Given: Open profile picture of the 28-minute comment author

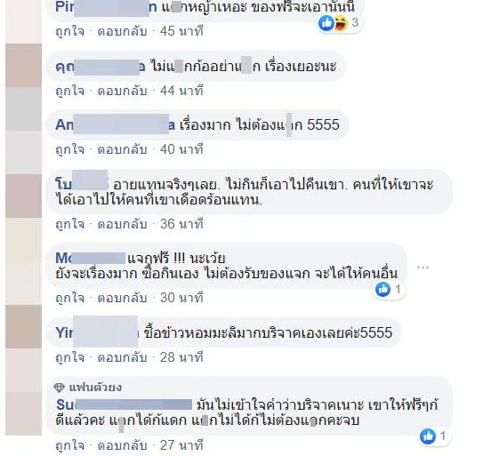Looking at the screenshot, I should point(23,327).
